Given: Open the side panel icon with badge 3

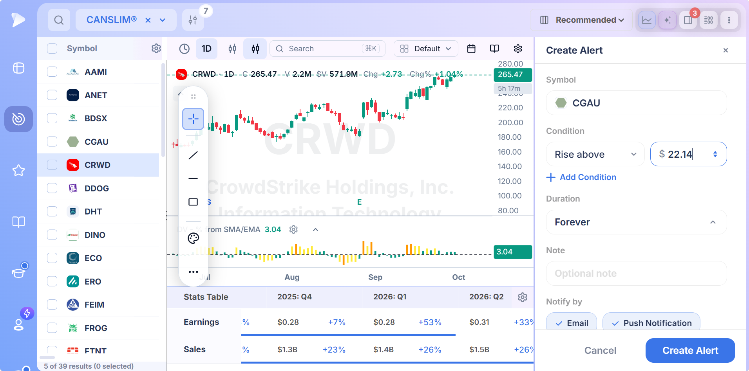Looking at the screenshot, I should click(688, 20).
